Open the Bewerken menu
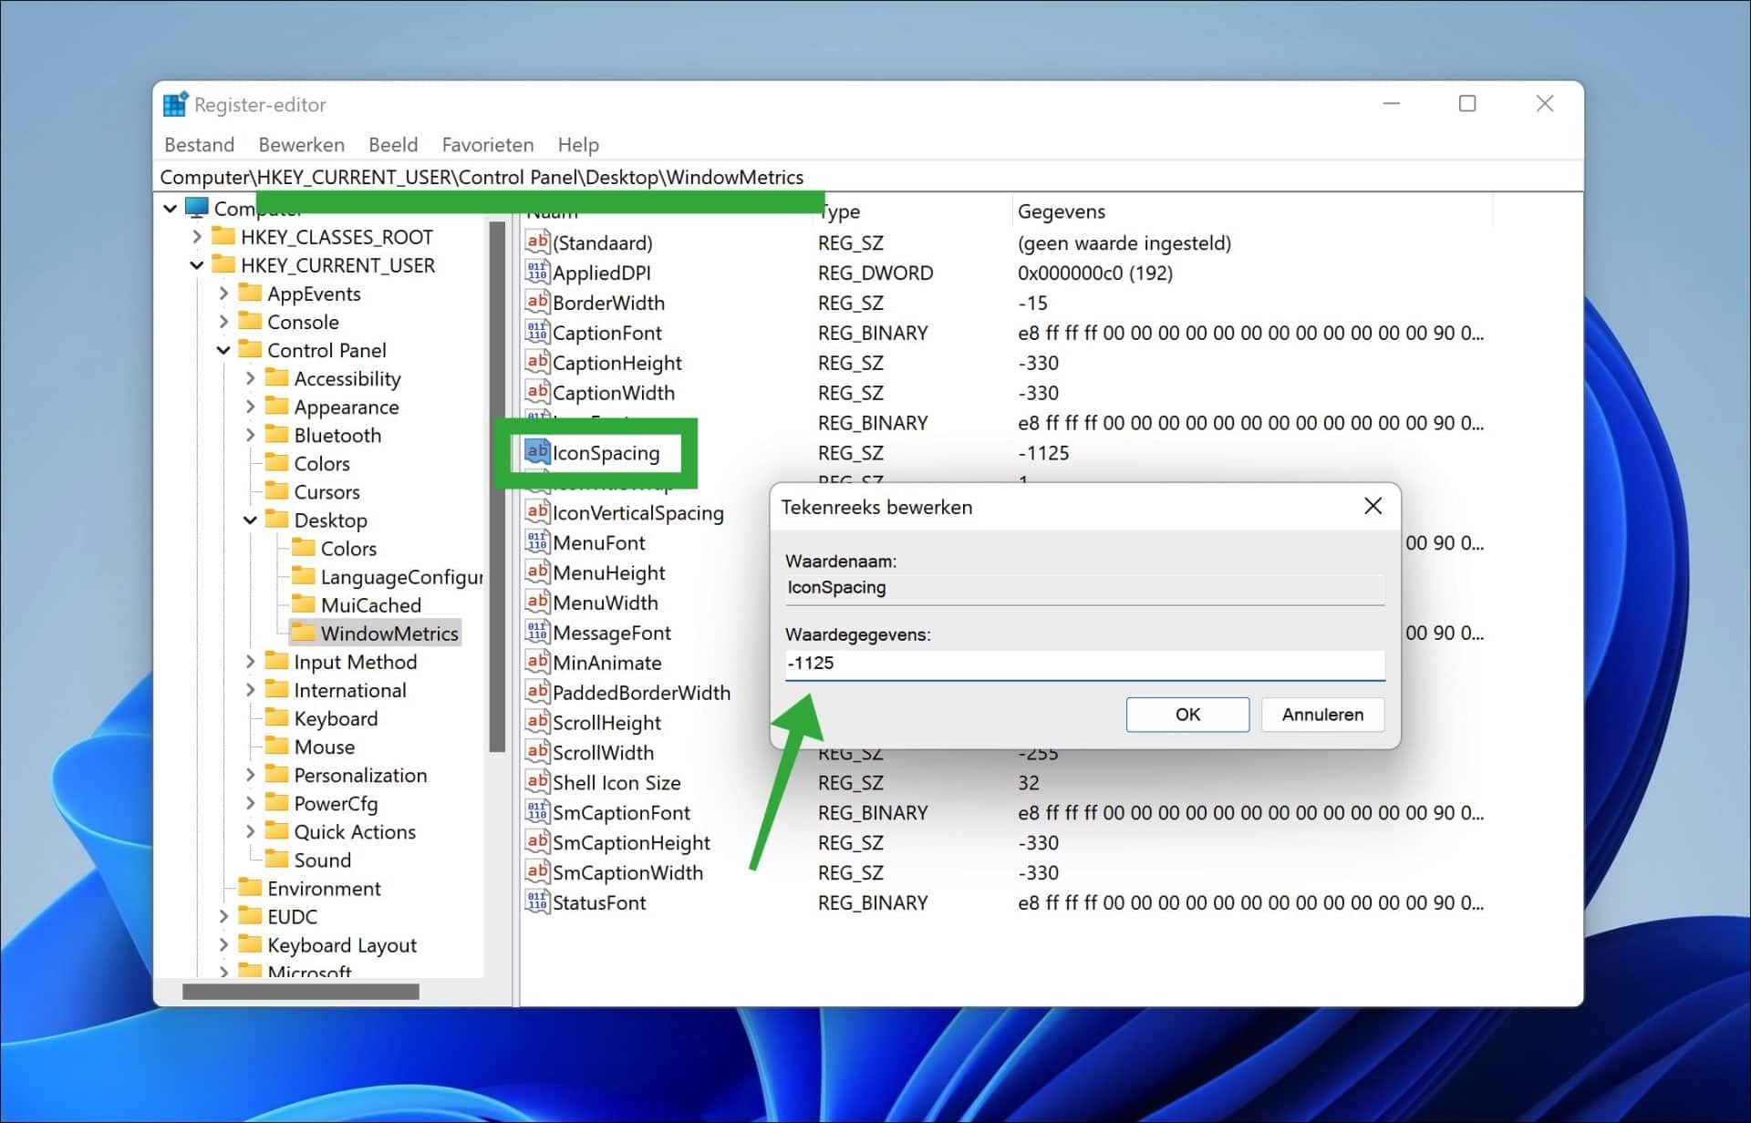This screenshot has height=1123, width=1751. tap(301, 144)
